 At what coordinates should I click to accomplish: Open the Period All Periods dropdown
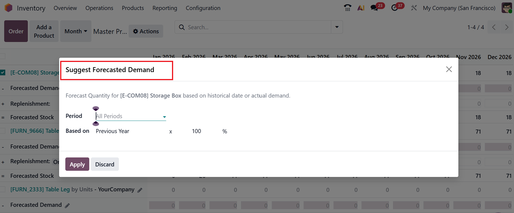click(x=131, y=116)
